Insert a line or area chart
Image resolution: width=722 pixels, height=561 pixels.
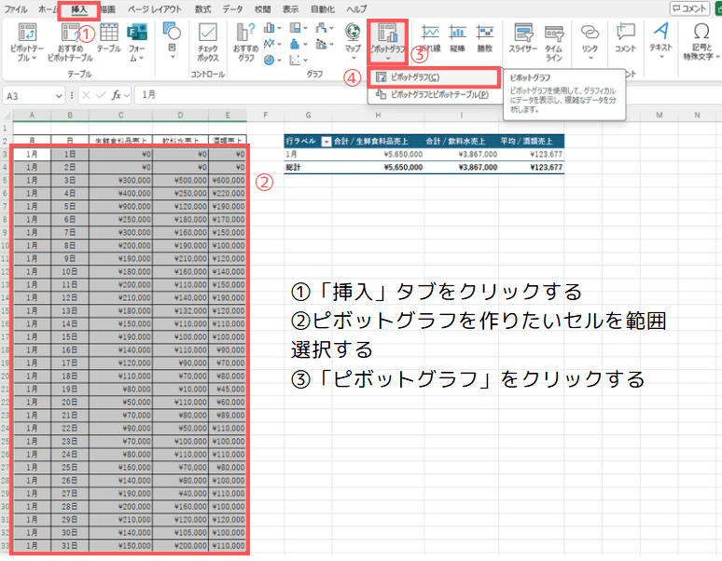coord(270,44)
